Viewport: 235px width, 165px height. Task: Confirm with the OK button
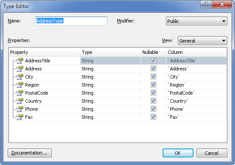tap(178, 153)
